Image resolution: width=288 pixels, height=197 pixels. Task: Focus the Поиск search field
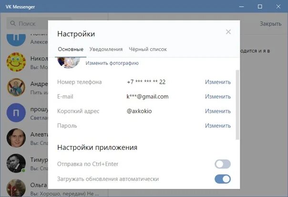pos(28,23)
